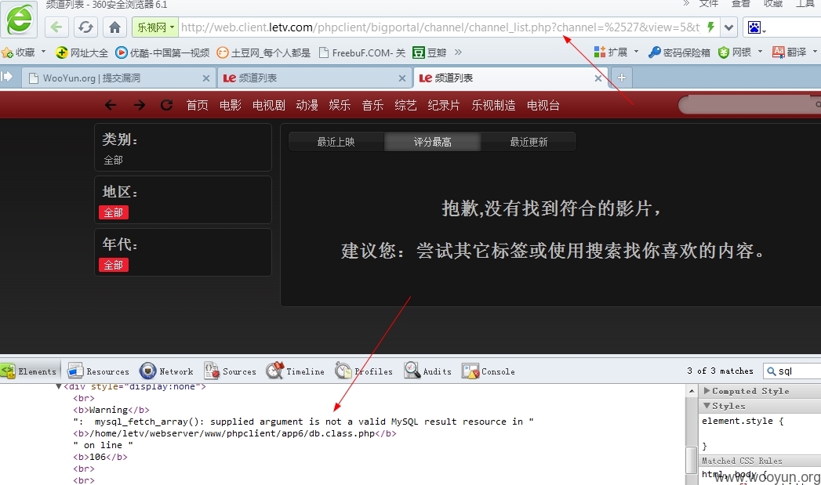Expand the 收藏 dropdown arrow

point(43,52)
